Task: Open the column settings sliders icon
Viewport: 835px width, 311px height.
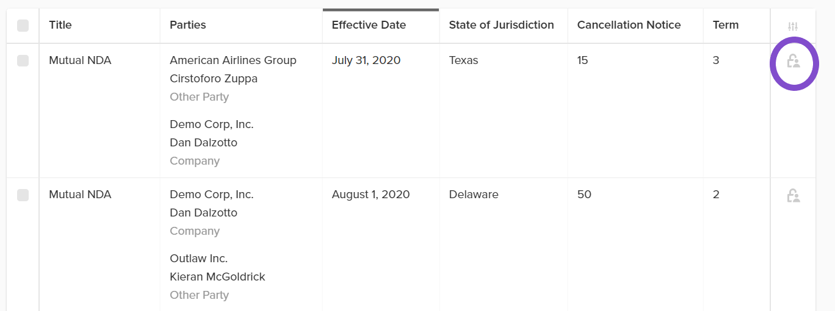Action: [x=793, y=26]
